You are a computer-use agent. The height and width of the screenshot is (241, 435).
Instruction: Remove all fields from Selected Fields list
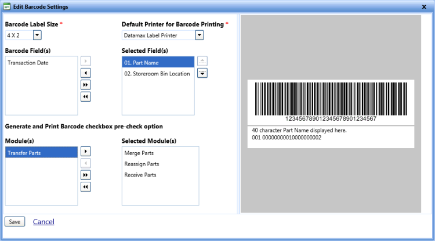(86, 96)
